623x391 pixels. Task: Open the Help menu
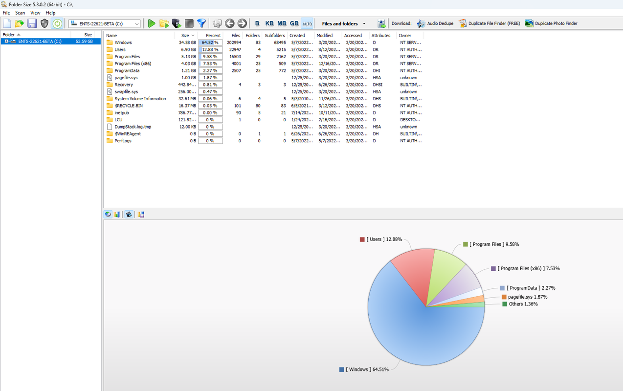(50, 13)
